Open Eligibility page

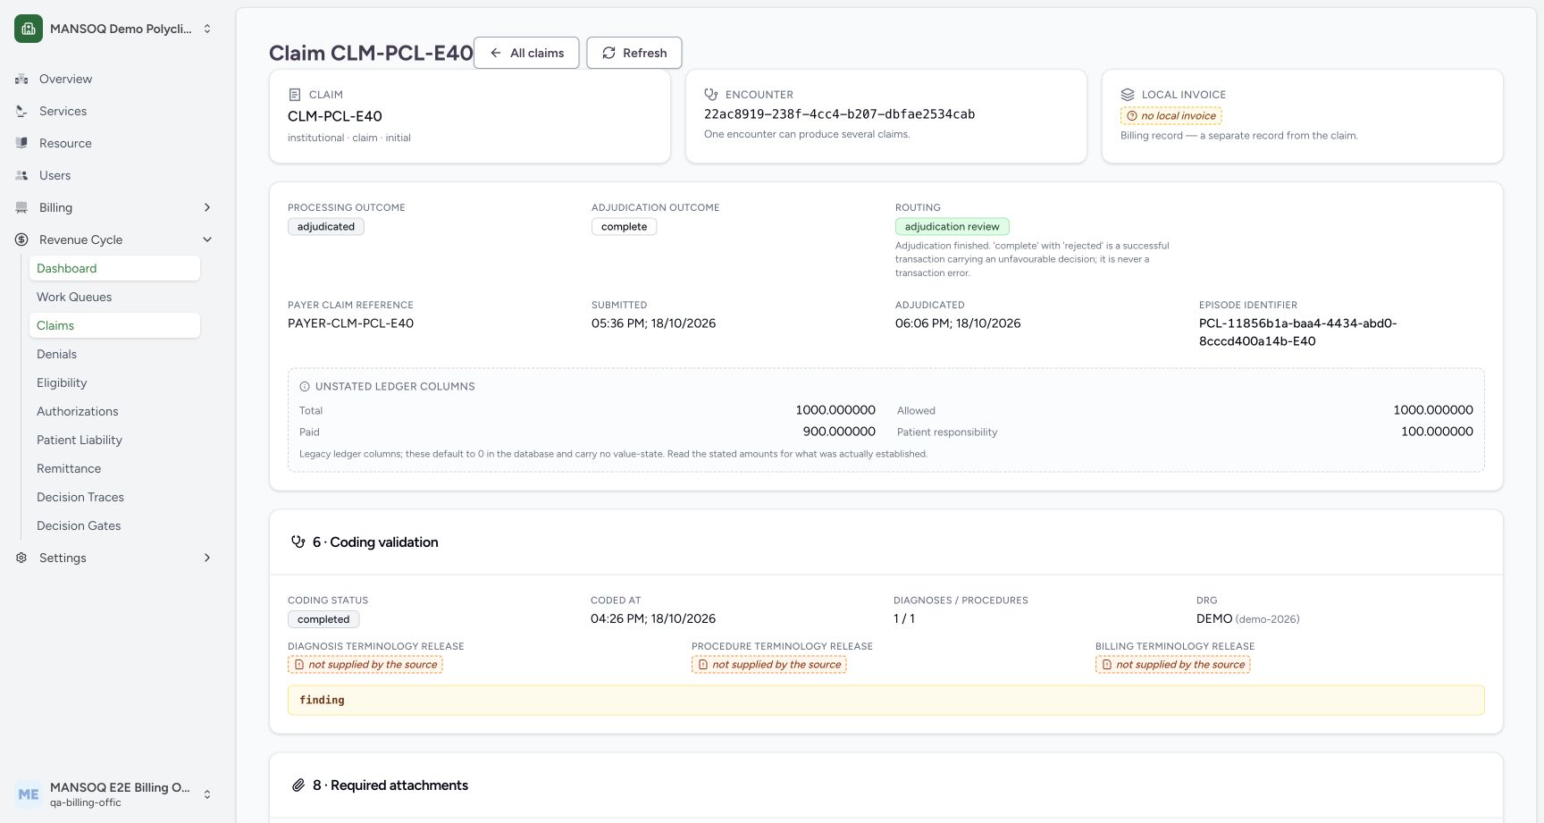click(x=114, y=382)
